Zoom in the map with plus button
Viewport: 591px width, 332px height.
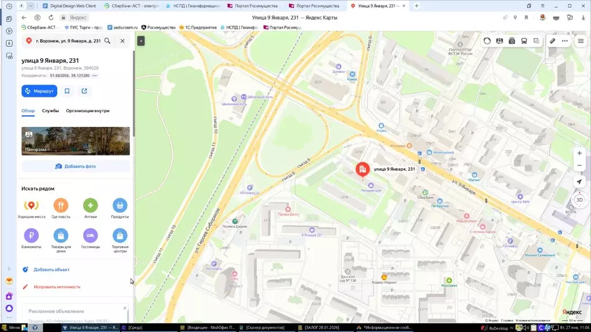579,153
